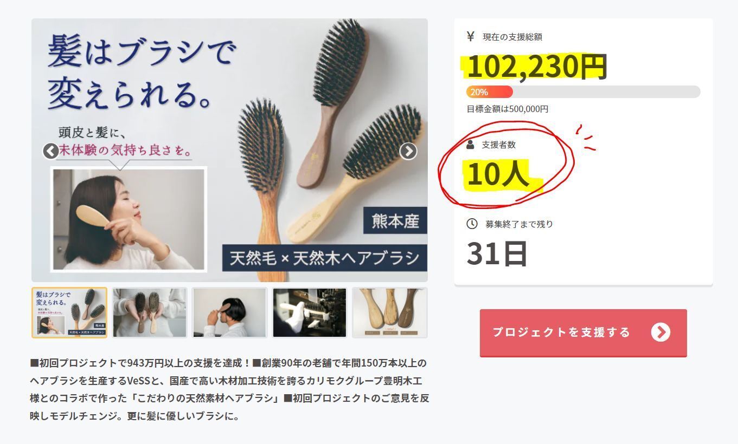This screenshot has width=738, height=444.
Task: Click the project description paragraph starting 初回プロジェクト
Action: coord(230,389)
